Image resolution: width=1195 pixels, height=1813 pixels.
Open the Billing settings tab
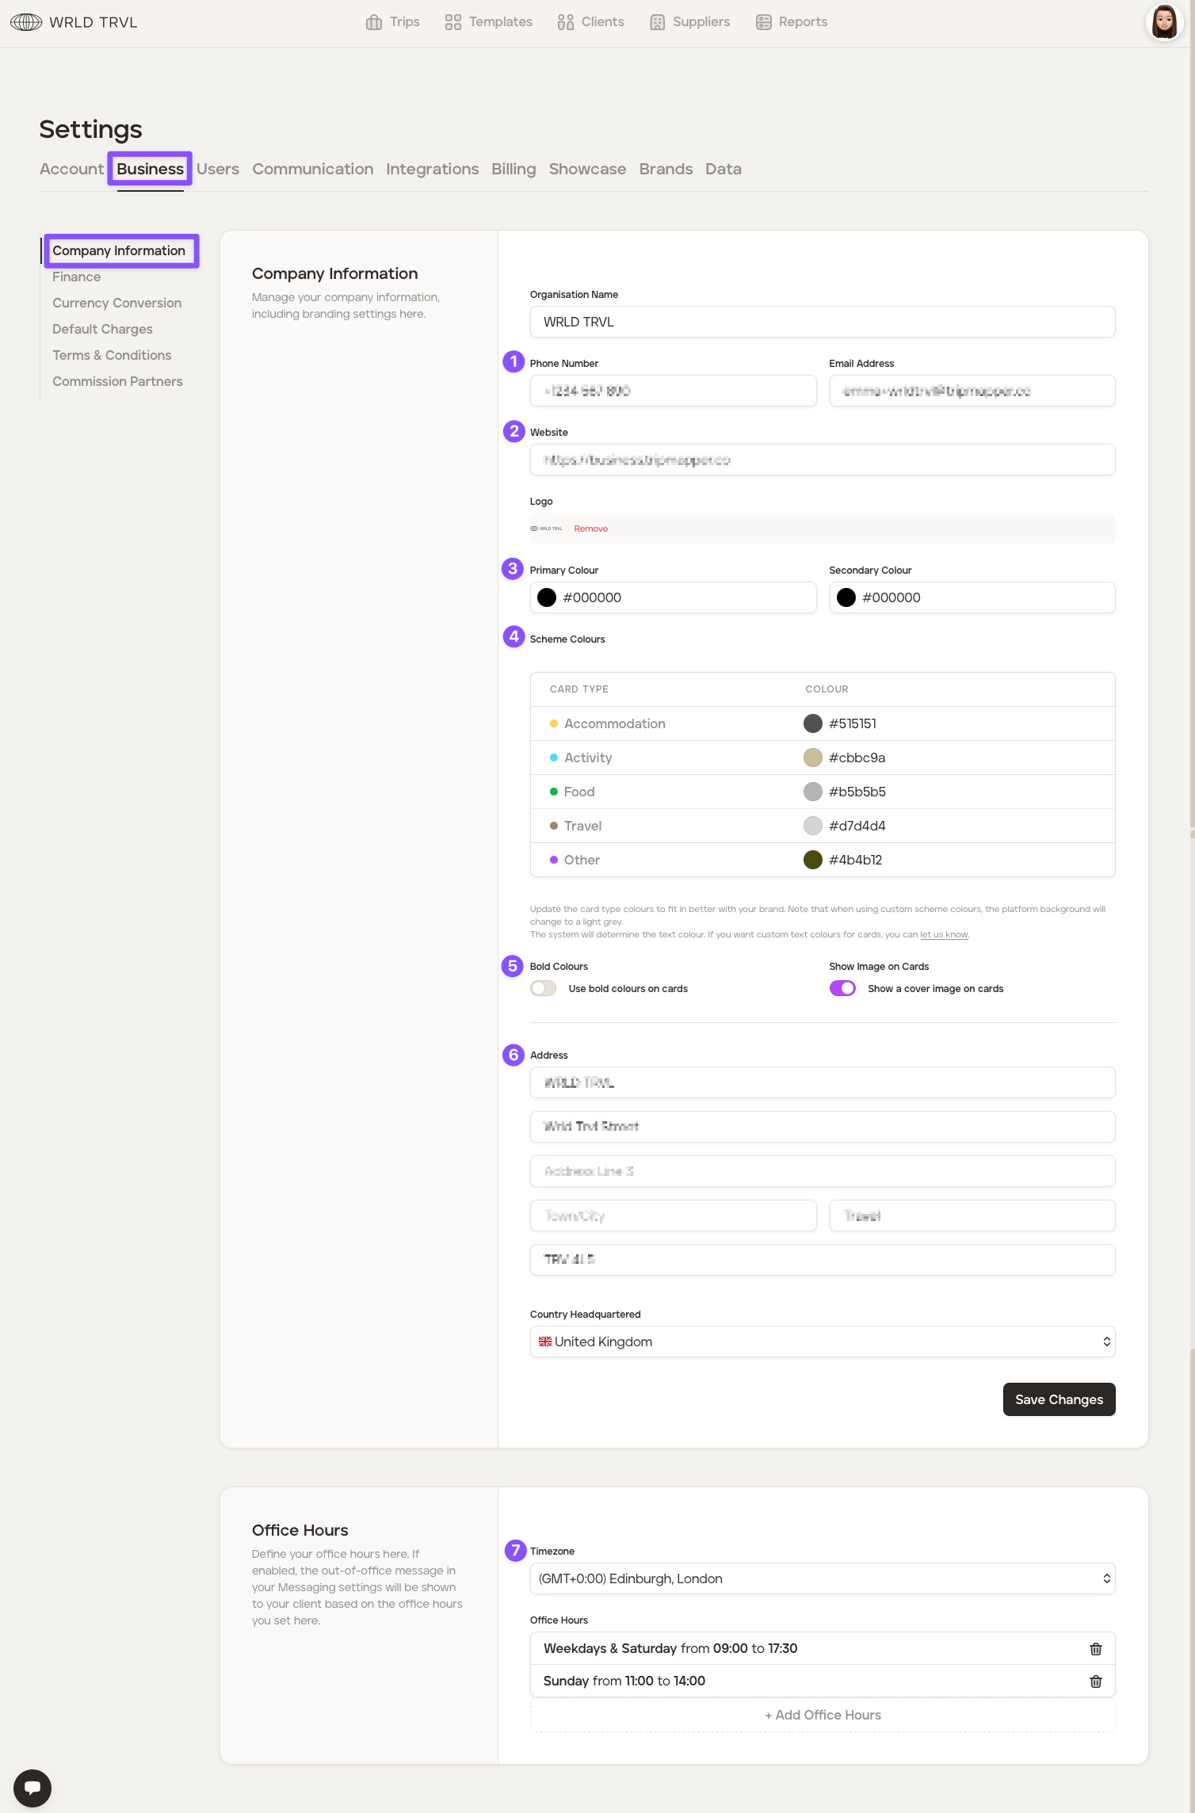coord(514,169)
